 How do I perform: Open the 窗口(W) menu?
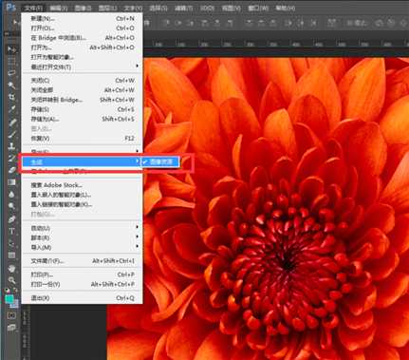tap(258, 8)
